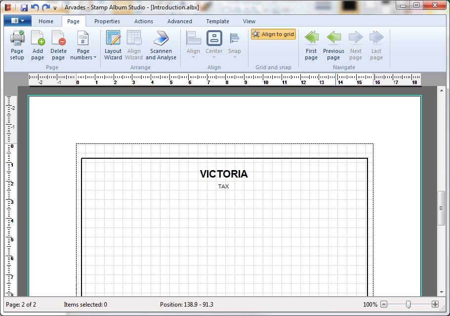
Task: Go to the First page
Action: coord(311,45)
